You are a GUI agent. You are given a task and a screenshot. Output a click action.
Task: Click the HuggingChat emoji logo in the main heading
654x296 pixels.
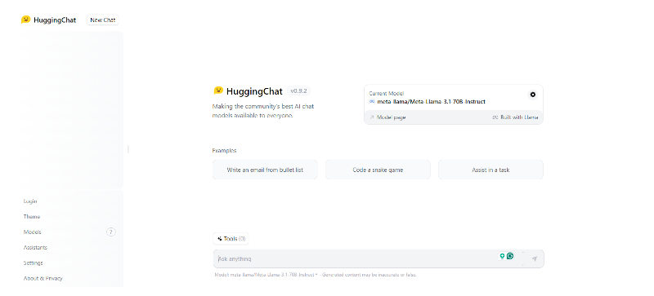pos(218,91)
